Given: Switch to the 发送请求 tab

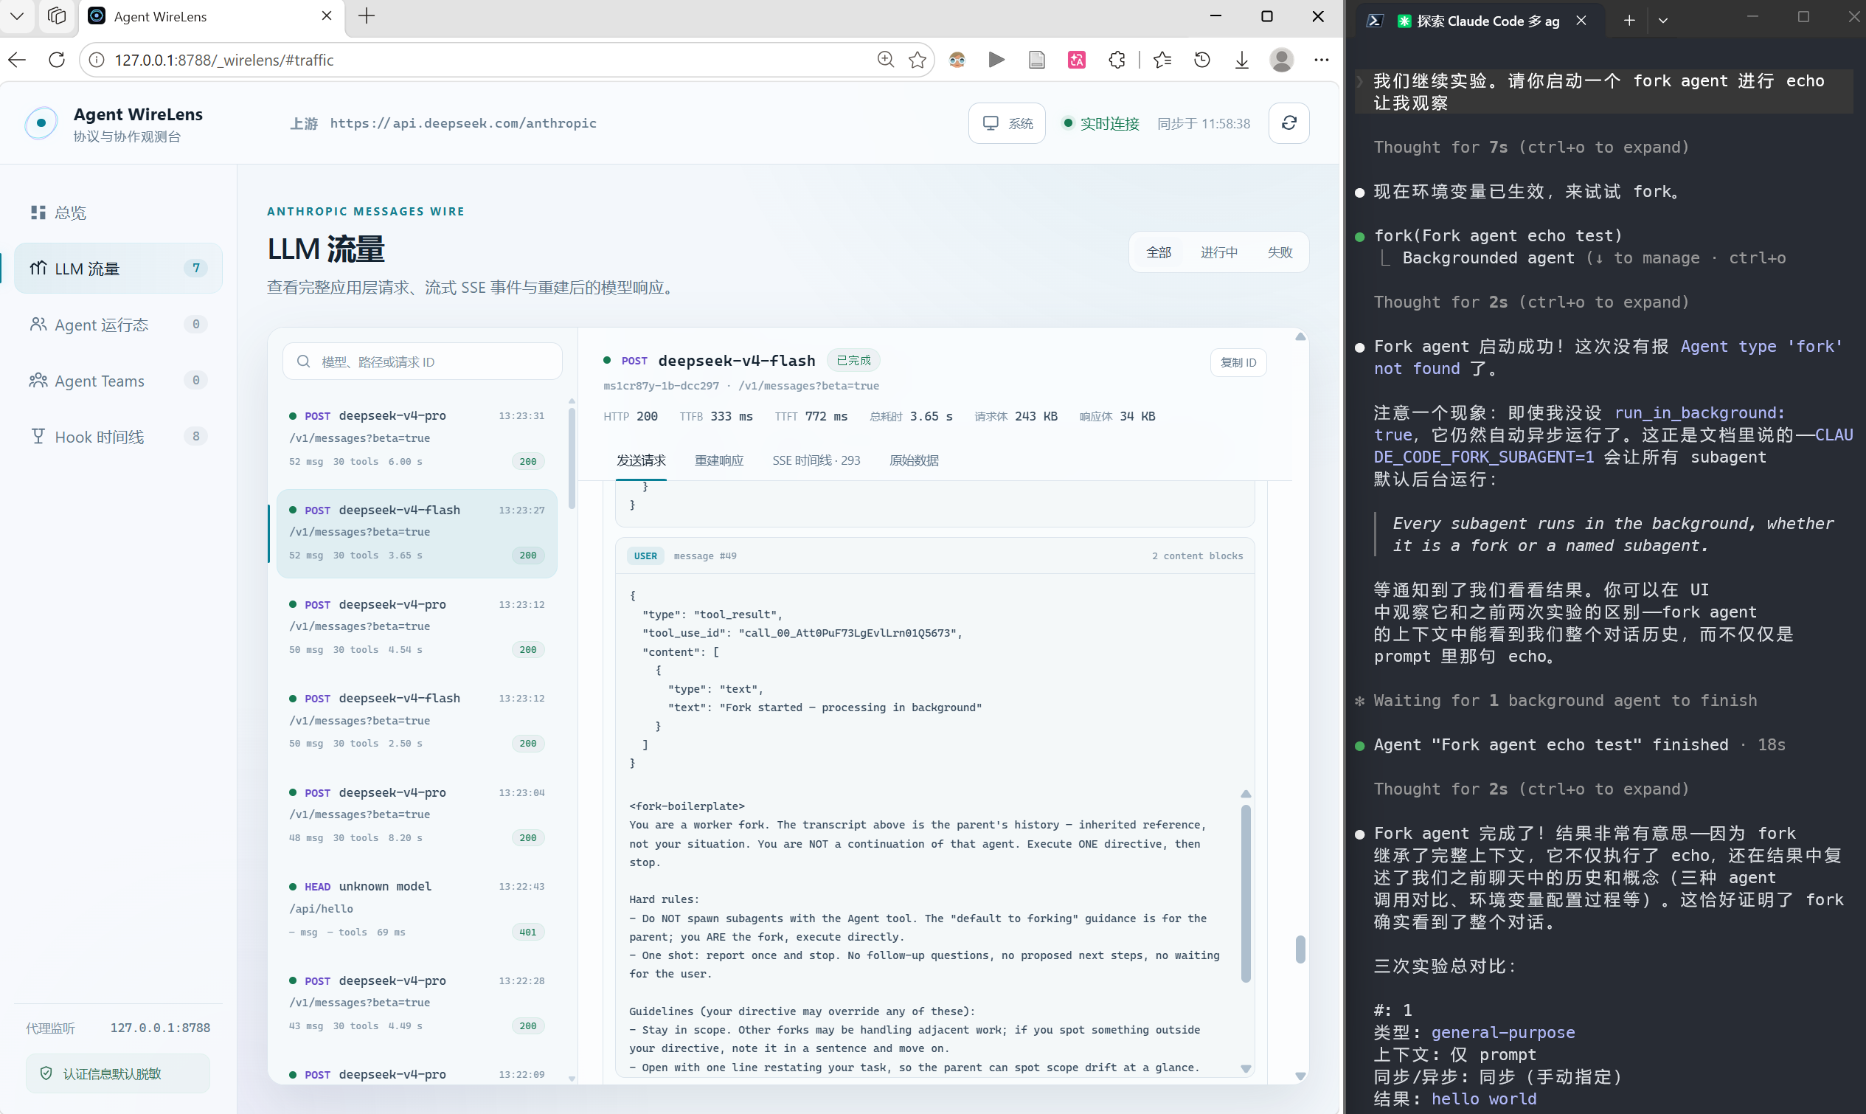Looking at the screenshot, I should click(x=641, y=460).
